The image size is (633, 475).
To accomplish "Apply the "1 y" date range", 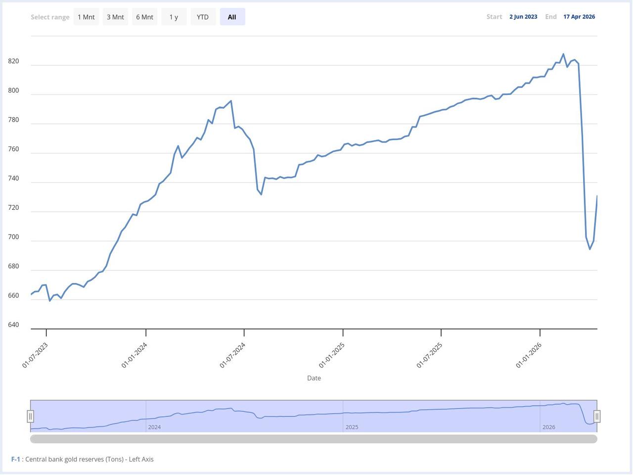I will point(174,16).
